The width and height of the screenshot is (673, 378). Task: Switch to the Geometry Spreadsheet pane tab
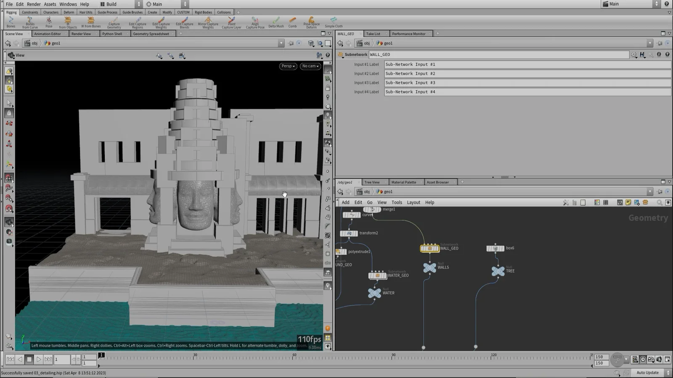point(152,34)
